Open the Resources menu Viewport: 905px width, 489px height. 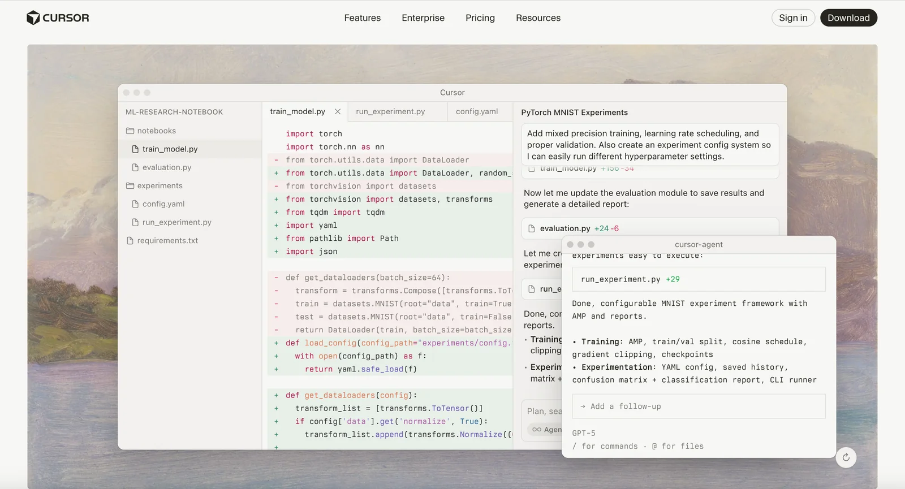pos(538,18)
